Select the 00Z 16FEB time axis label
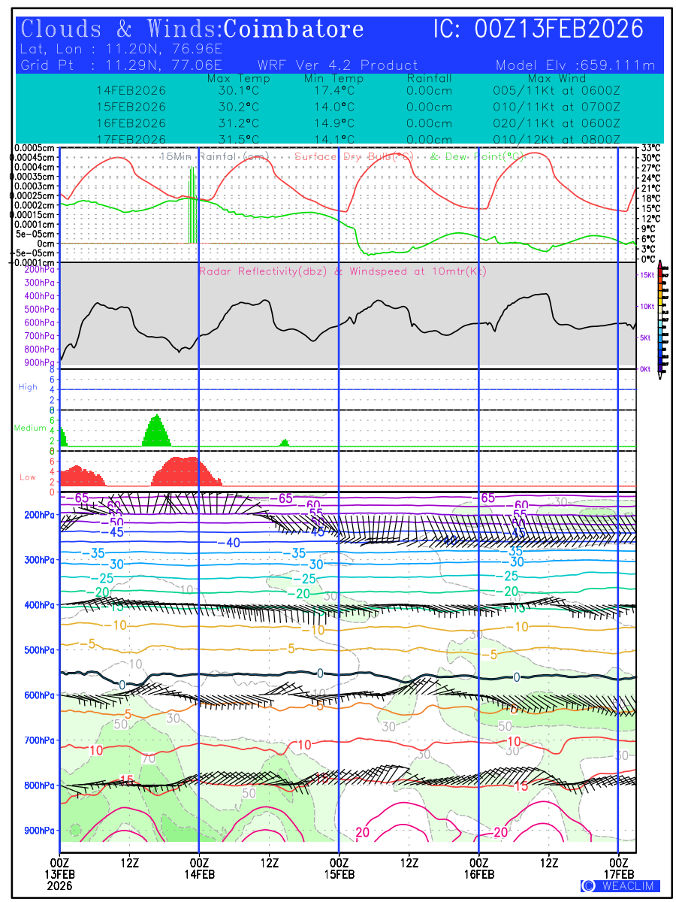The height and width of the screenshot is (902, 676). click(478, 867)
